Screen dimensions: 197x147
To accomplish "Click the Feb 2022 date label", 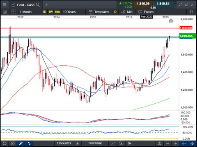I will [147, 17].
